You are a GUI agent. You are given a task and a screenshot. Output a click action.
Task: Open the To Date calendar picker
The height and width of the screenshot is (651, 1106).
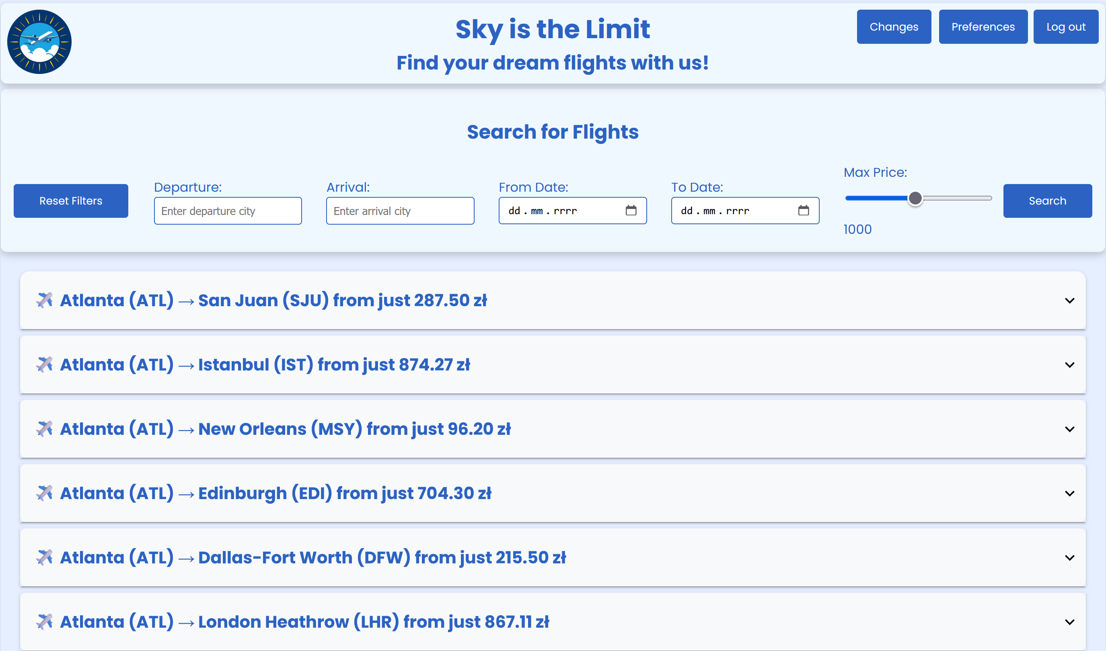click(x=804, y=211)
